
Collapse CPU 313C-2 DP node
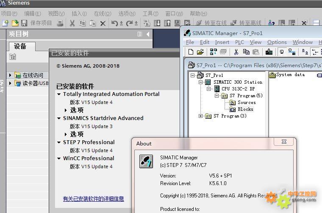click(208, 89)
